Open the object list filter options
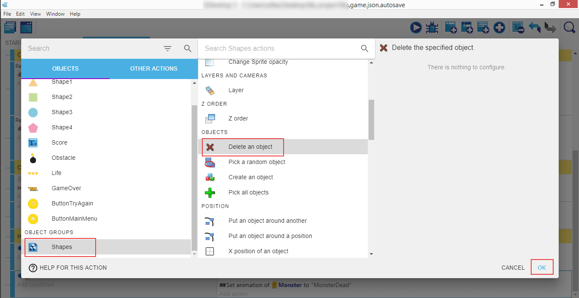 pos(168,49)
